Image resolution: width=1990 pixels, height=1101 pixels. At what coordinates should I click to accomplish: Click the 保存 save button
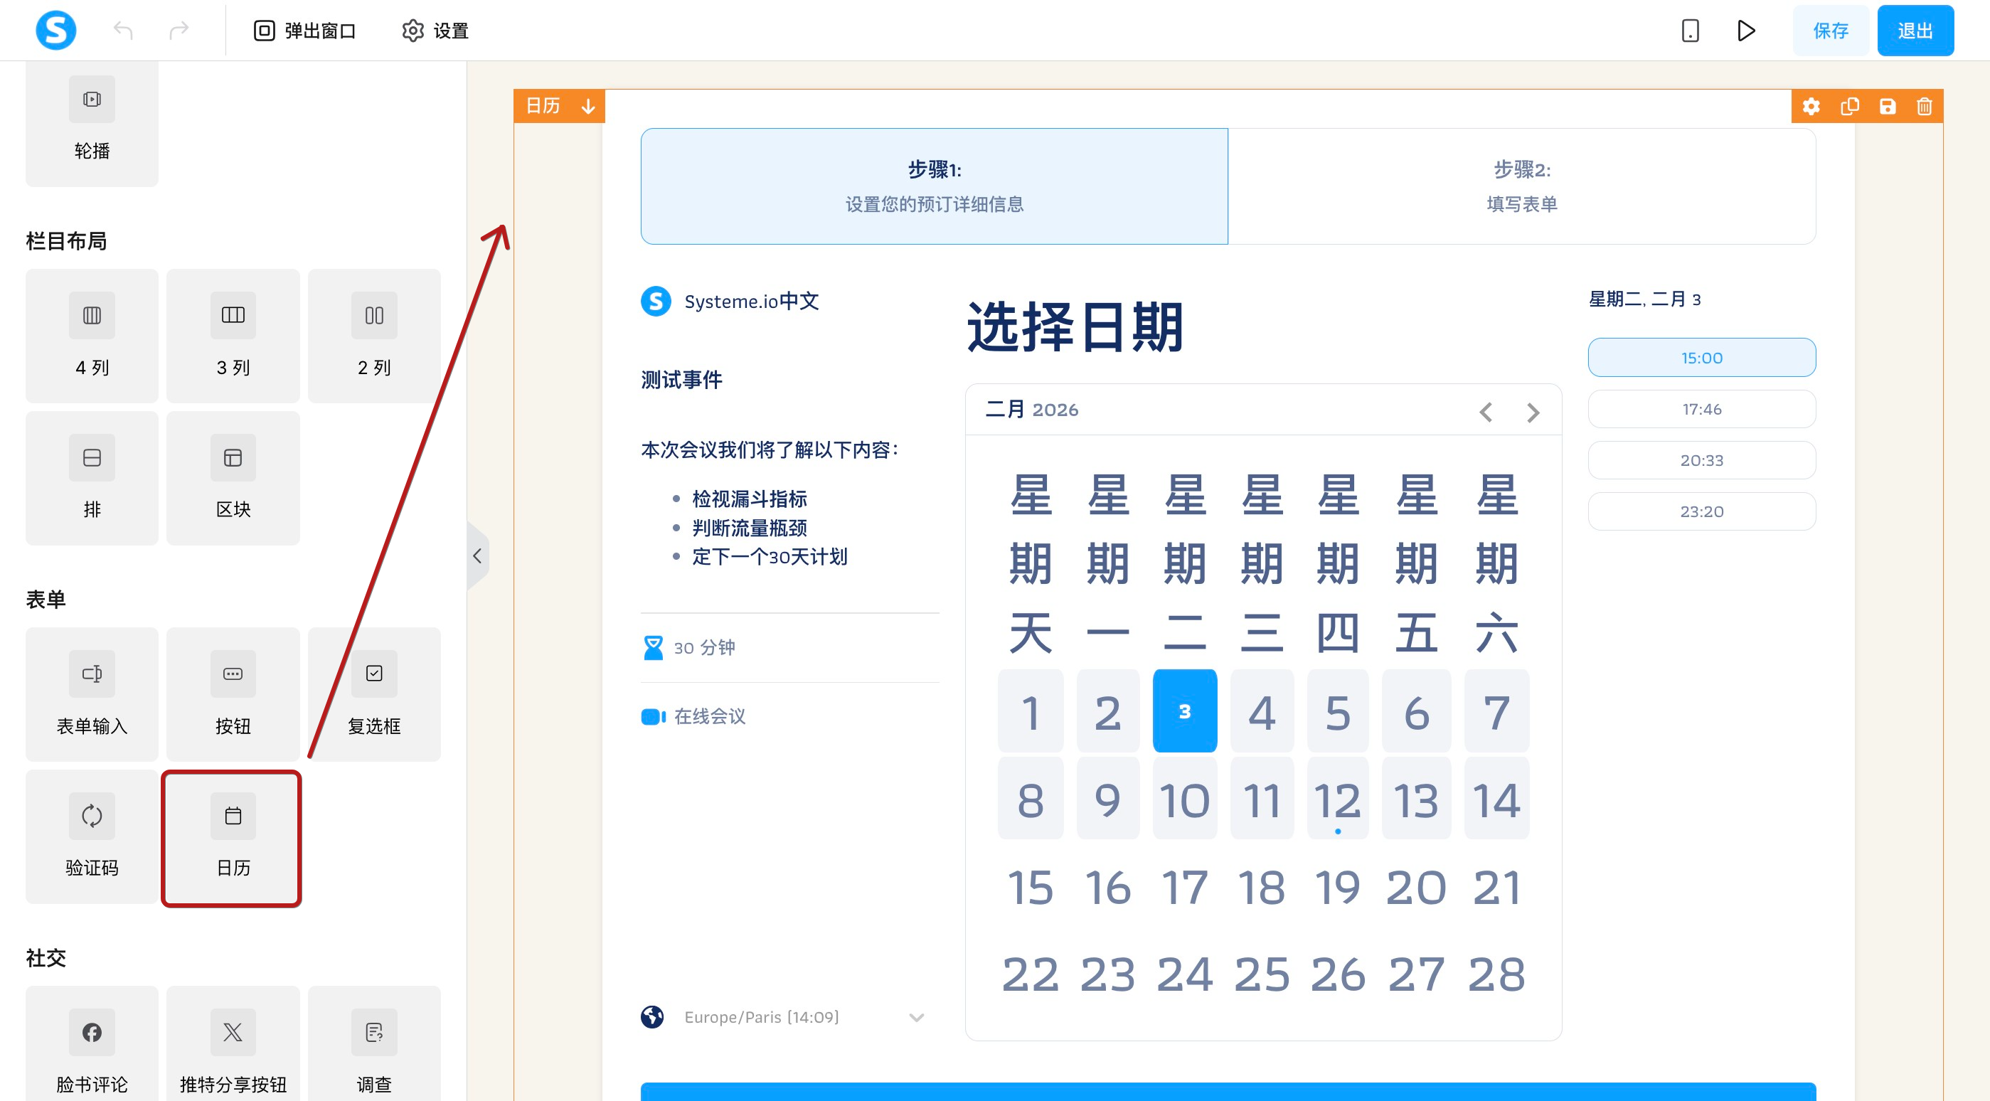click(1830, 31)
